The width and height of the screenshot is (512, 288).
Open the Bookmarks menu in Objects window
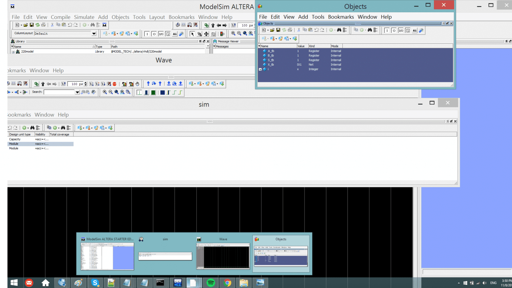coord(341,17)
